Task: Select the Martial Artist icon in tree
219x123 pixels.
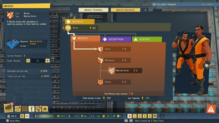Action: 112,71
